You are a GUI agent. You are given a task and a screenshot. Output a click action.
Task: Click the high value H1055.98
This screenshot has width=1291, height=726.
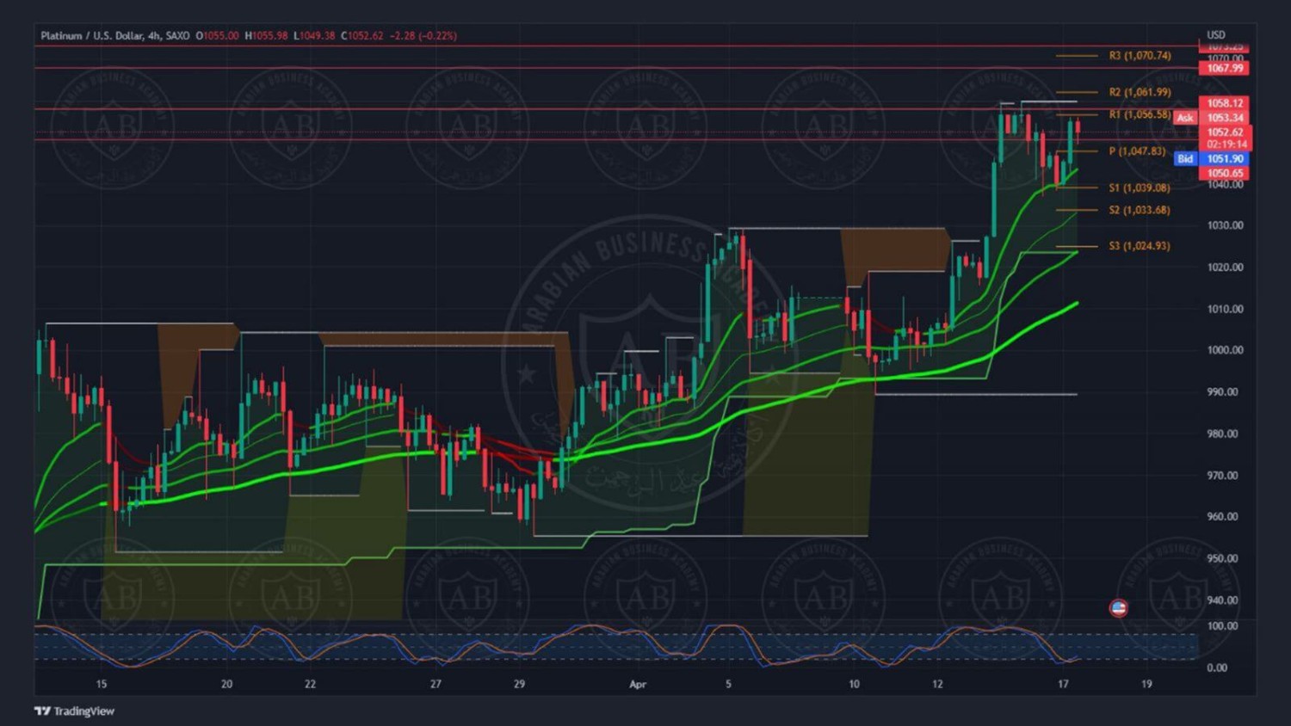(x=266, y=36)
